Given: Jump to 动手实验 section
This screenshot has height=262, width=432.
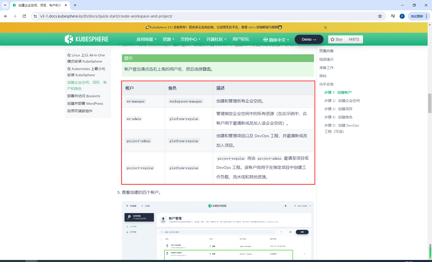Looking at the screenshot, I should click(326, 84).
